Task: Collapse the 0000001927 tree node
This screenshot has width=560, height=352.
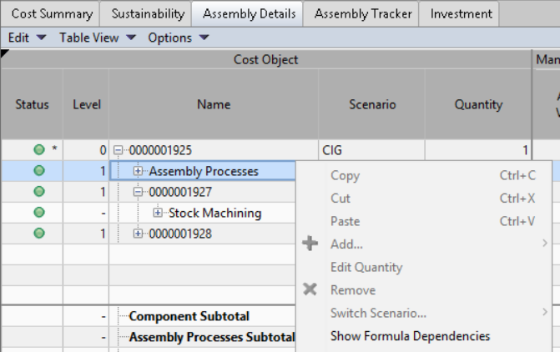Action: point(139,192)
